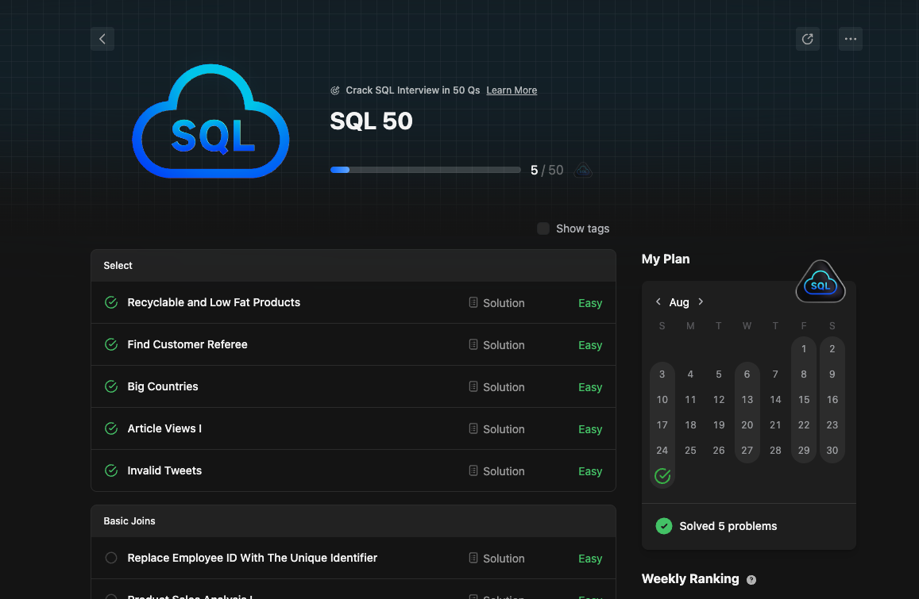This screenshot has height=599, width=919.
Task: Click the 5/50 progress bar
Action: (x=425, y=170)
